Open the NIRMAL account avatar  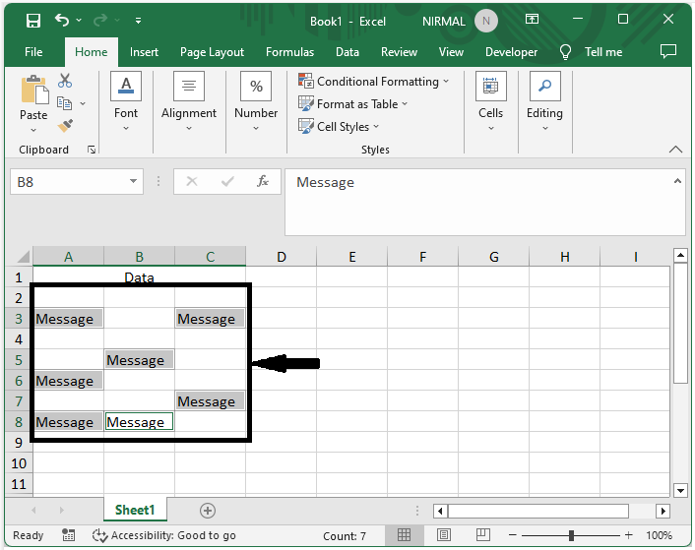click(485, 21)
